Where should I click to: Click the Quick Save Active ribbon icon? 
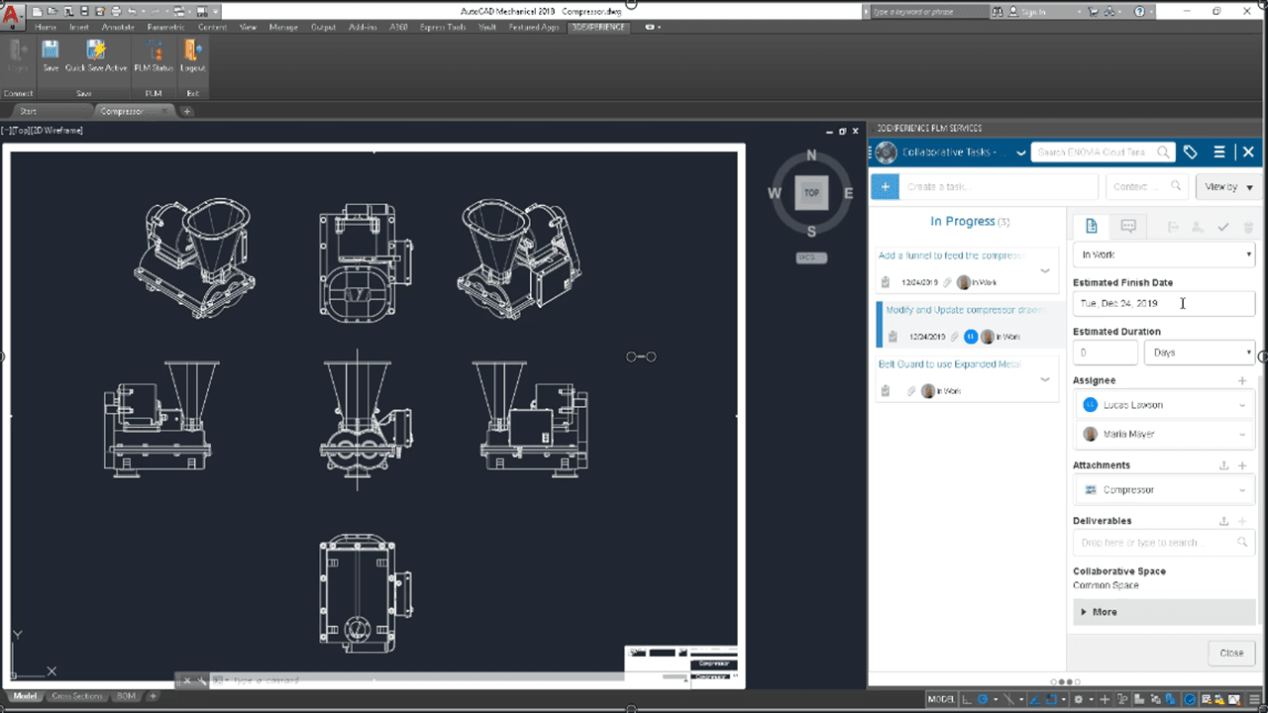tap(96, 51)
